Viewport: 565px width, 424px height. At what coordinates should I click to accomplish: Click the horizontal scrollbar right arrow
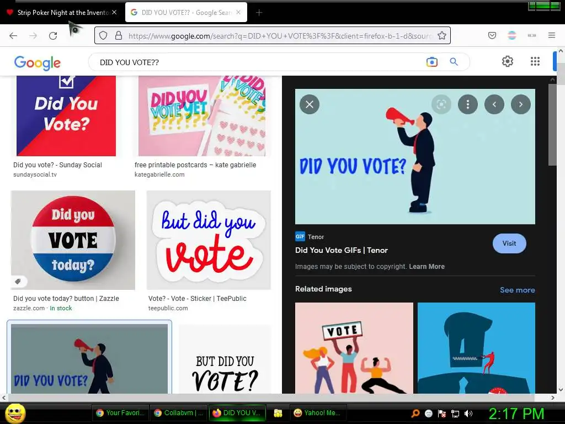point(553,397)
